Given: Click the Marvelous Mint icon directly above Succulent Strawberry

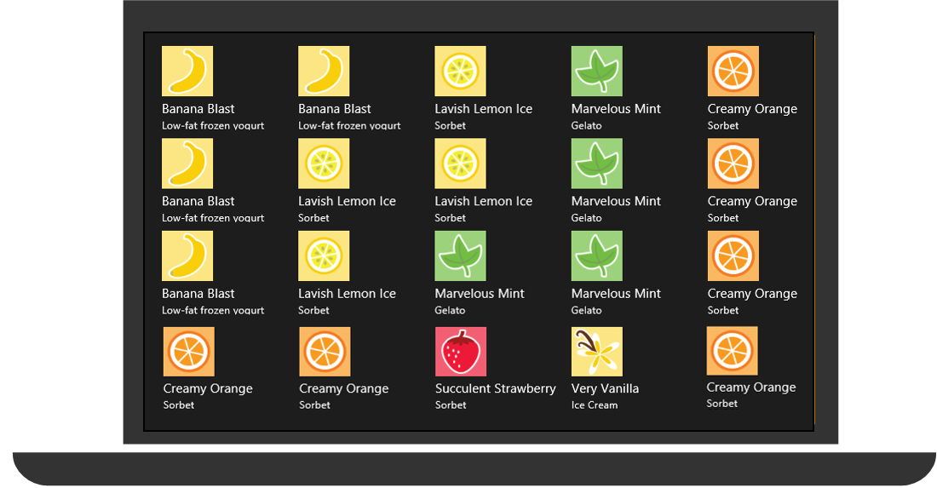Looking at the screenshot, I should pos(461,255).
